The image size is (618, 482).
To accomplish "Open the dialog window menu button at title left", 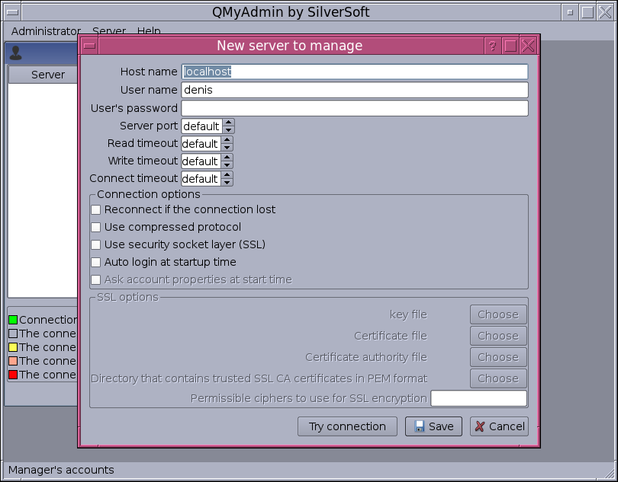I will click(89, 46).
